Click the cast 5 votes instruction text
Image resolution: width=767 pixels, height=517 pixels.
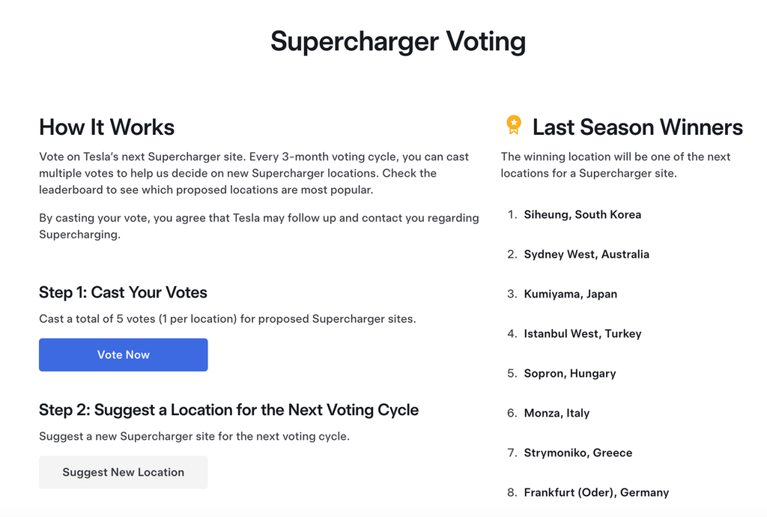[x=228, y=318]
